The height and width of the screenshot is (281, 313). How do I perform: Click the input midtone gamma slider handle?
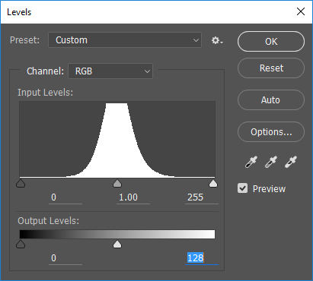coord(117,184)
